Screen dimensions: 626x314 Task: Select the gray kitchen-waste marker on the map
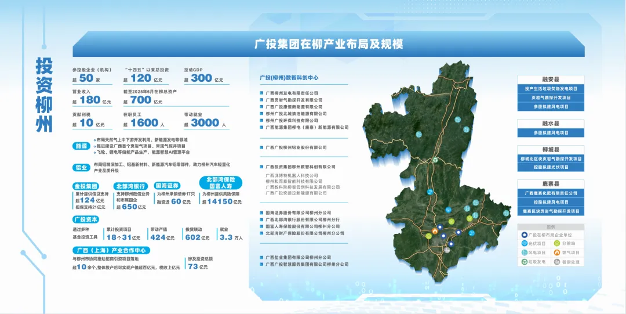(447, 250)
